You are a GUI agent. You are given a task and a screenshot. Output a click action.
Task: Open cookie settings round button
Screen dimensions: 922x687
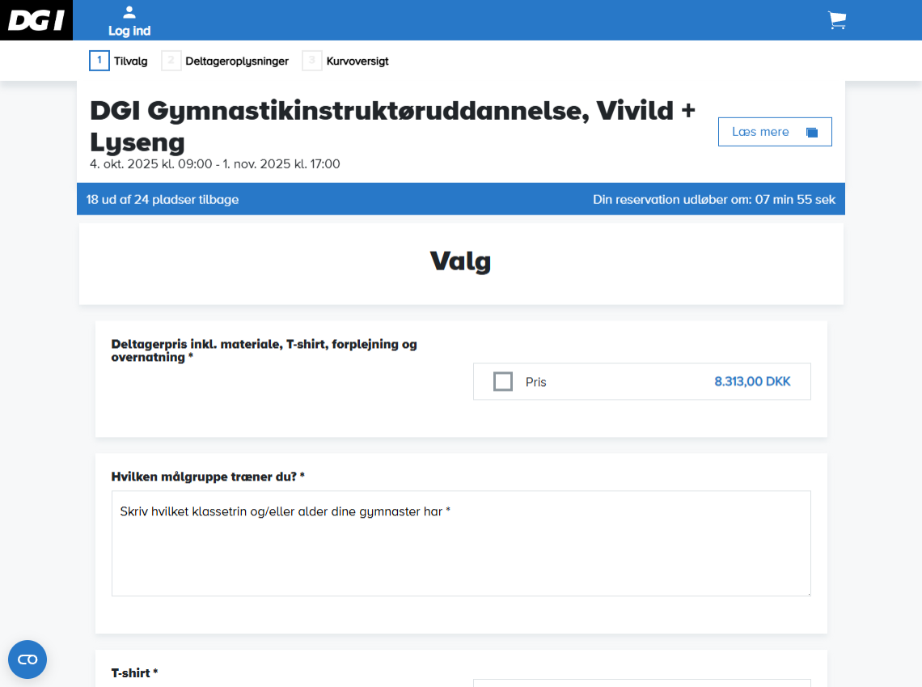[27, 659]
